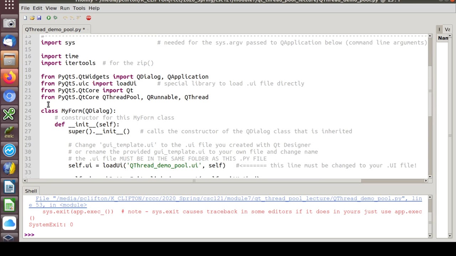456x256 pixels.
Task: Open the Tools menu
Action: tap(79, 8)
